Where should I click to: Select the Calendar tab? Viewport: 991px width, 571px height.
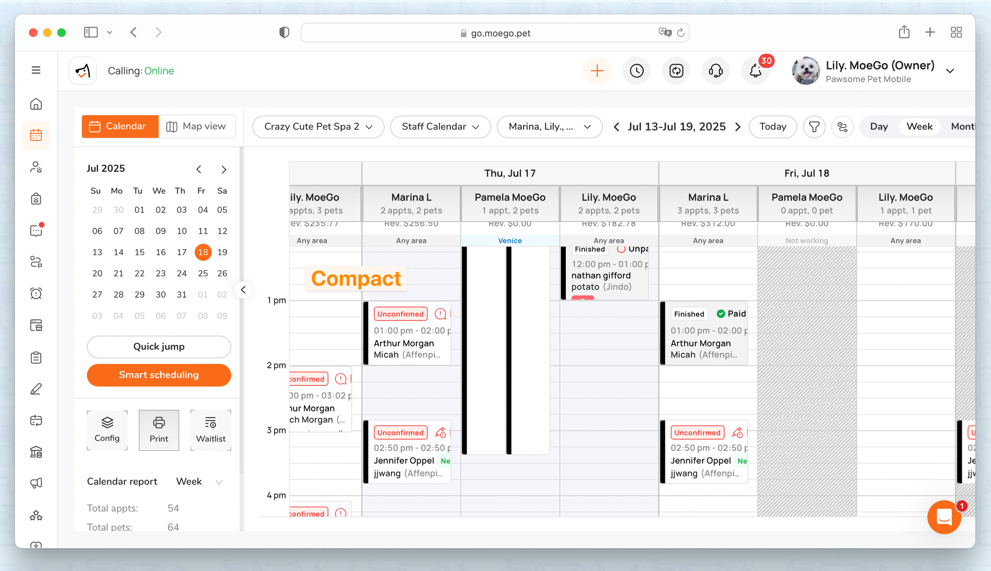[x=120, y=126]
